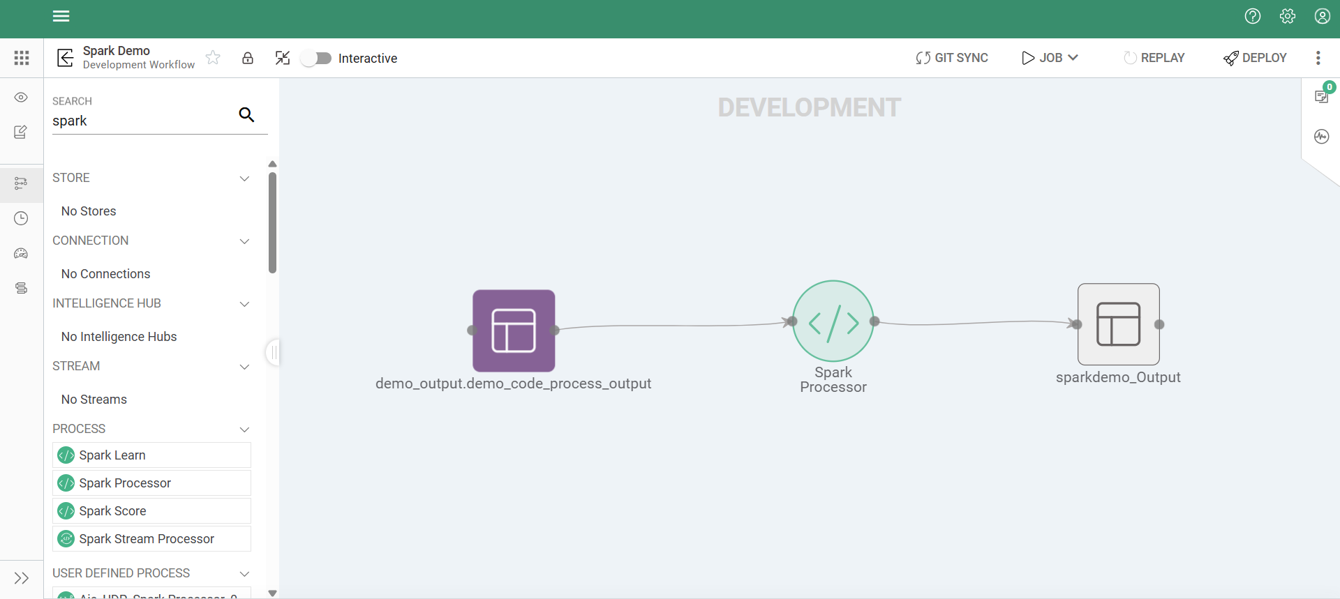Select the sparkdemo_Output node
The image size is (1340, 599).
(x=1118, y=324)
